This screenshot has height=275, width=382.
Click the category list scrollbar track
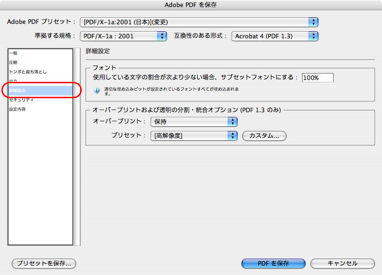point(77,146)
